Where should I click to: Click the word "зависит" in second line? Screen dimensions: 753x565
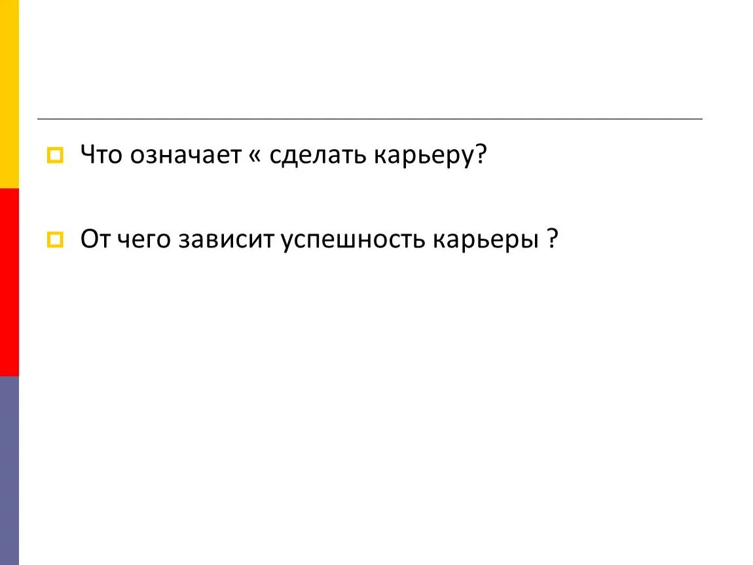coord(226,240)
